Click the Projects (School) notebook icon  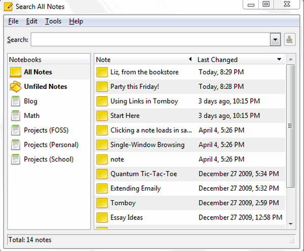(16, 159)
